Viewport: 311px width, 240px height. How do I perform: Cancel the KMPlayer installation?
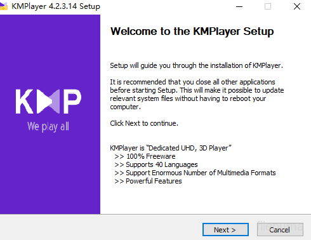[x=280, y=230]
